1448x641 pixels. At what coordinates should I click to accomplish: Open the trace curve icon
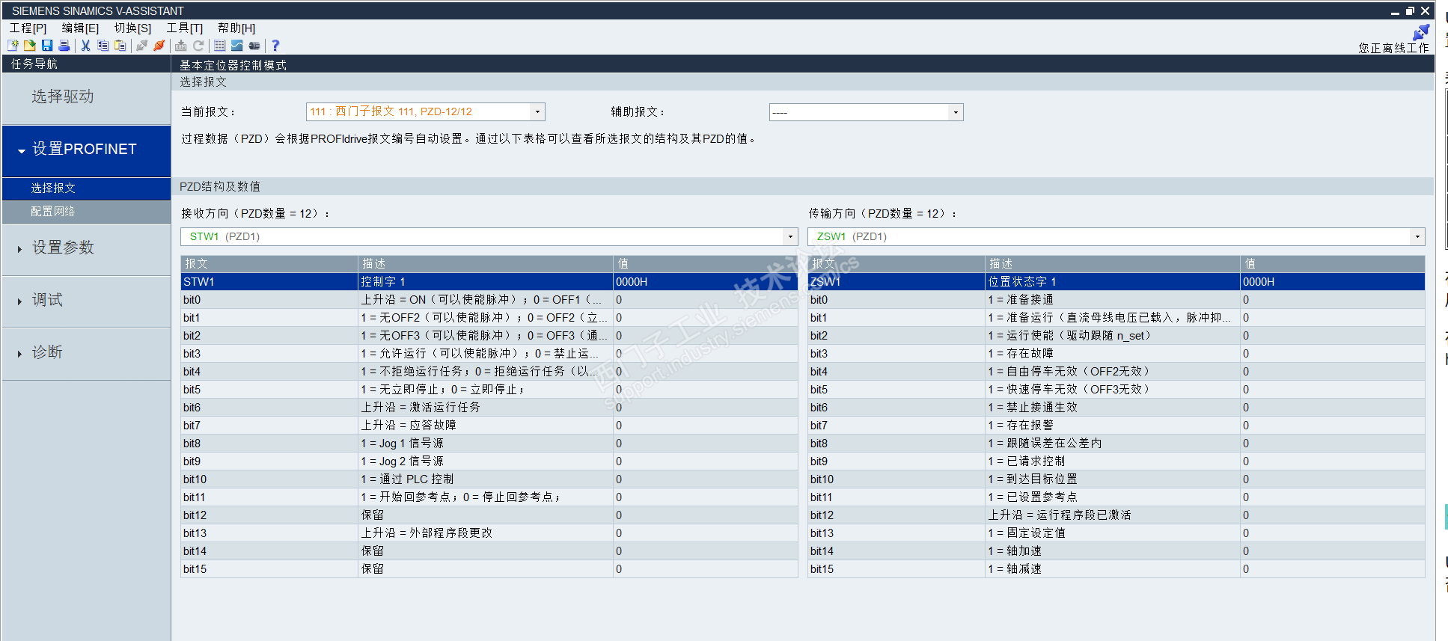coord(236,46)
